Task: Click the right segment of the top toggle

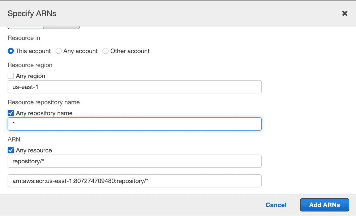Action: (x=61, y=26)
